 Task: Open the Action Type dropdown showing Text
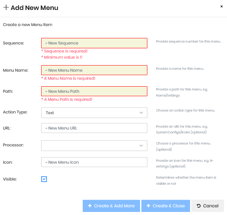(x=94, y=113)
